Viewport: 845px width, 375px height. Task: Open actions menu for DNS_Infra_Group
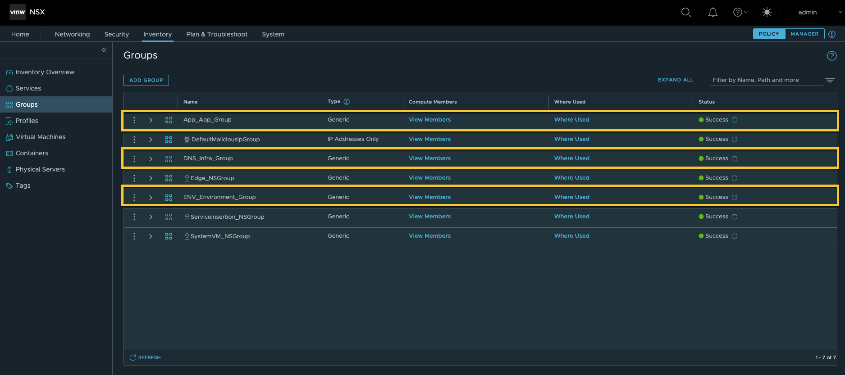(134, 159)
